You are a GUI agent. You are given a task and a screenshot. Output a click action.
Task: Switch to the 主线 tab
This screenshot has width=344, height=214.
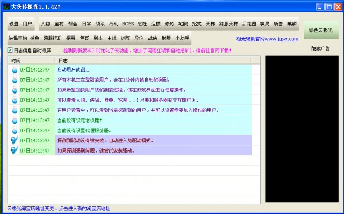tap(112, 38)
